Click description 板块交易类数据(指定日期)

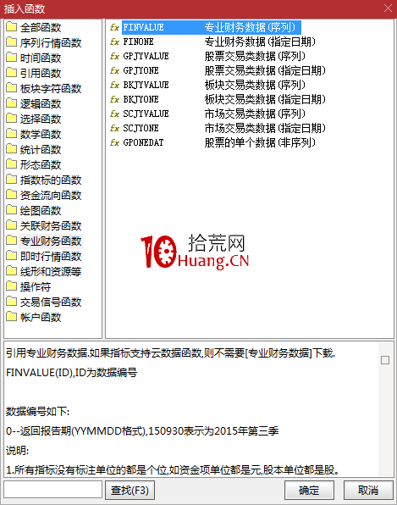coord(265,99)
